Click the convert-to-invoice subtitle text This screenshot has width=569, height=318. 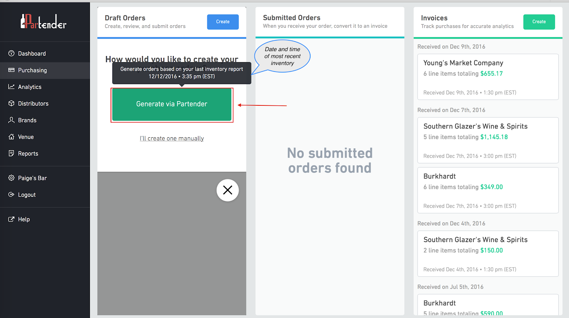pos(325,26)
